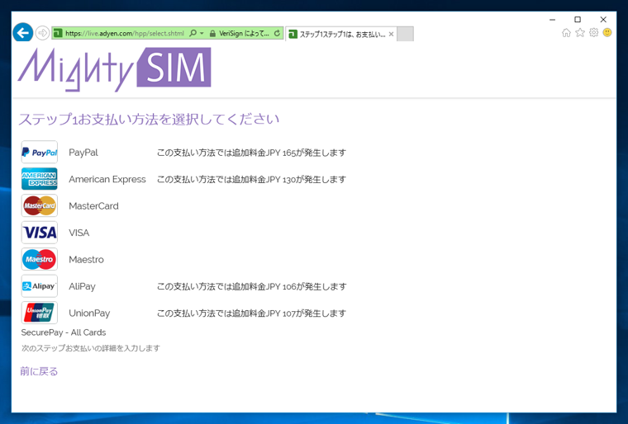Close the payment step browser tab
Screen dimensions: 628x424
(392, 34)
